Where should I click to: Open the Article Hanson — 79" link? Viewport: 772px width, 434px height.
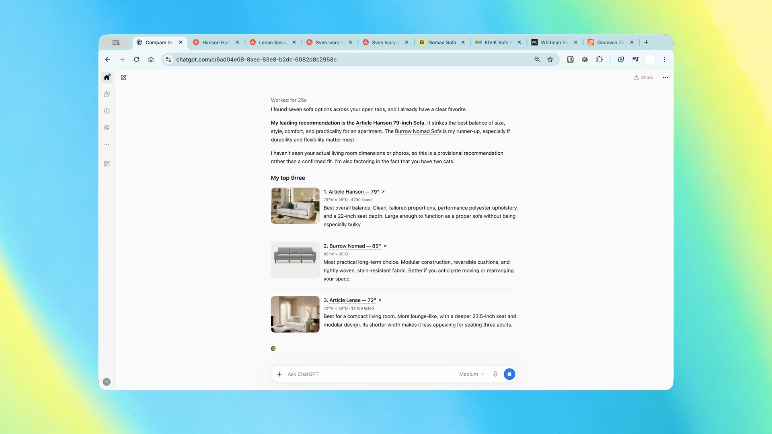pyautogui.click(x=354, y=192)
